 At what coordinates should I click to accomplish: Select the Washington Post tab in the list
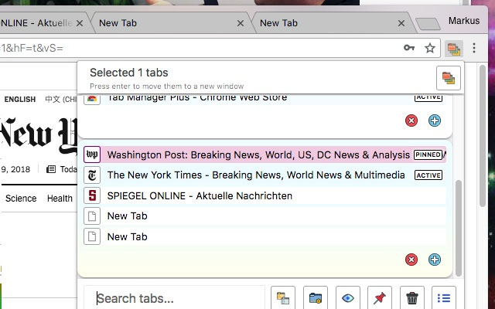click(258, 154)
